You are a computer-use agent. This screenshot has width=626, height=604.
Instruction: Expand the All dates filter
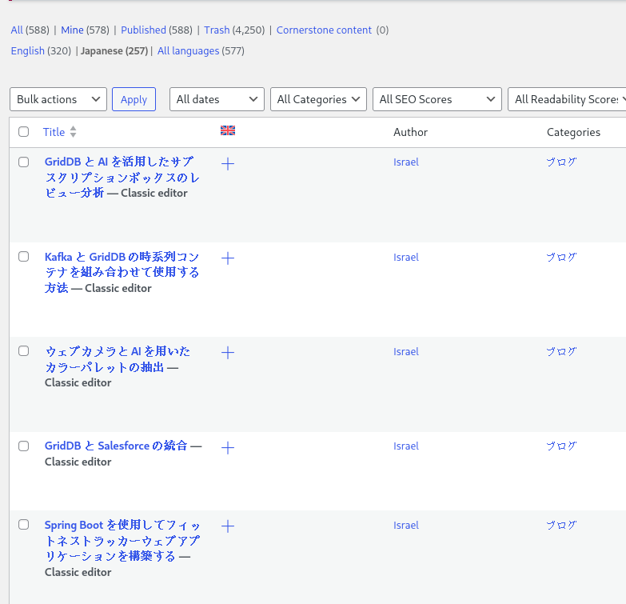pyautogui.click(x=217, y=99)
